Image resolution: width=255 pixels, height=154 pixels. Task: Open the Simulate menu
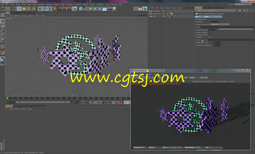tap(48, 4)
